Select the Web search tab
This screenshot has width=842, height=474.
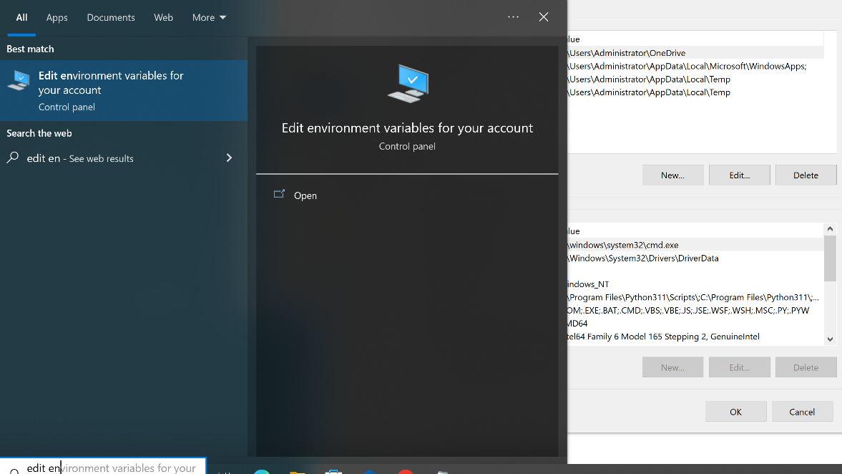(x=163, y=17)
